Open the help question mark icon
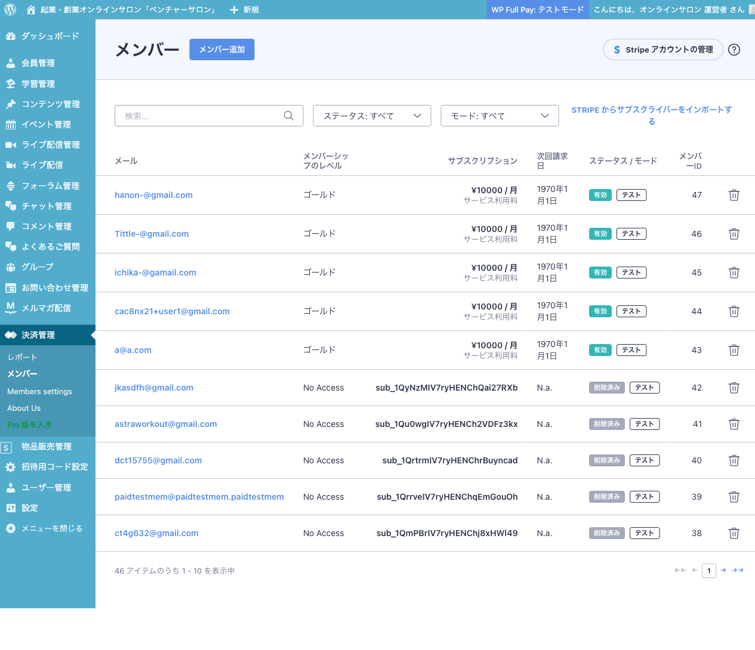755x650 pixels. click(734, 49)
